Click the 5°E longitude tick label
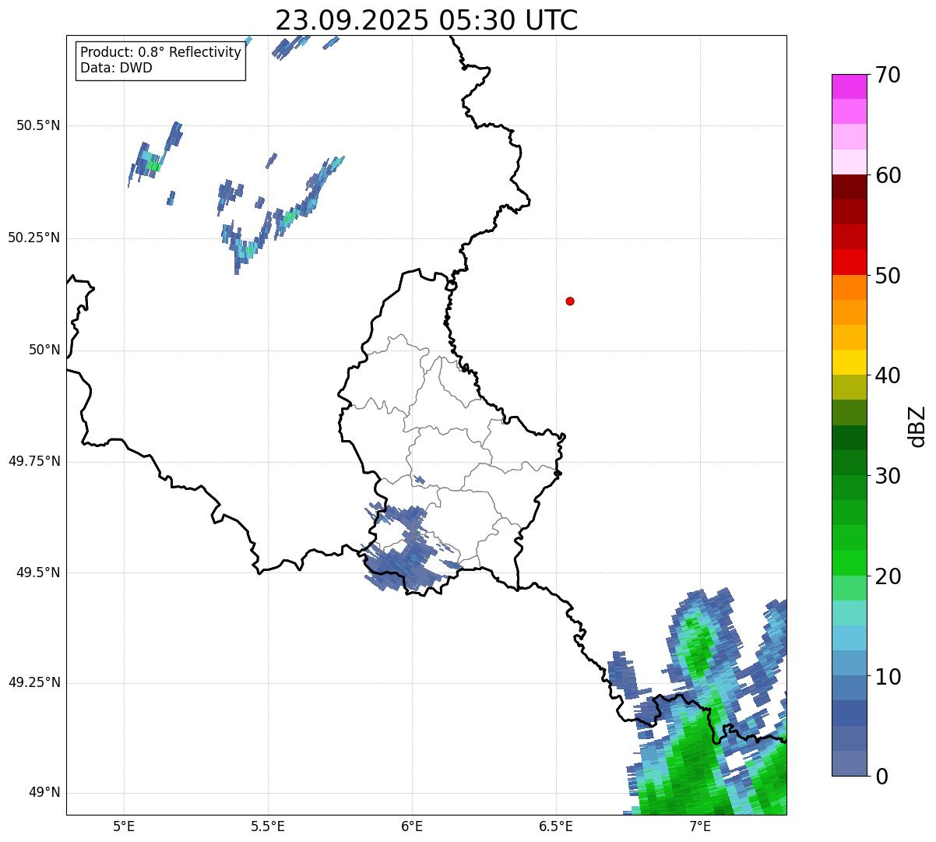Screen dimensions: 936x842 (x=124, y=826)
